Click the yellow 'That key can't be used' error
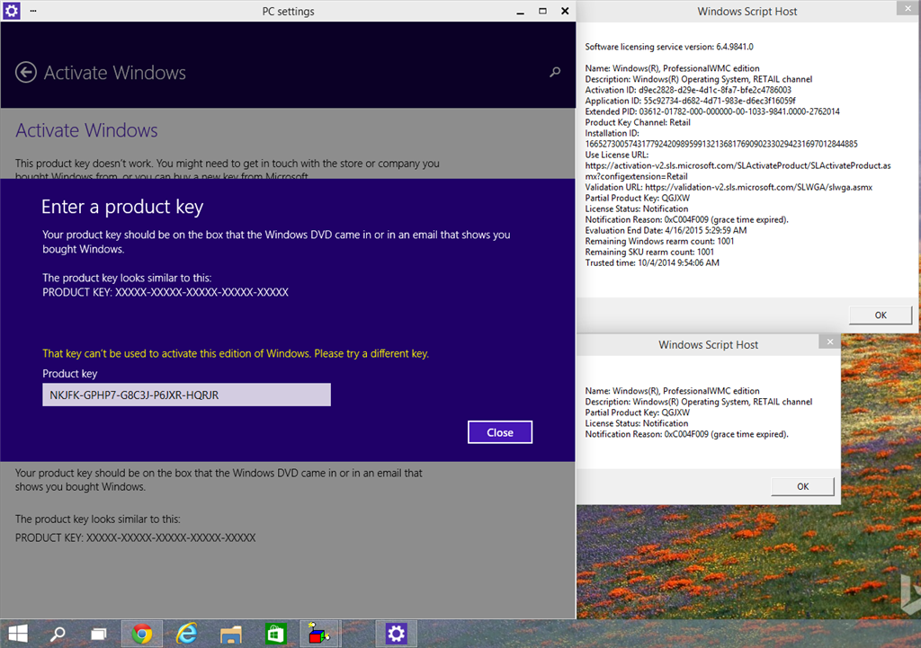The width and height of the screenshot is (921, 648). click(x=236, y=353)
